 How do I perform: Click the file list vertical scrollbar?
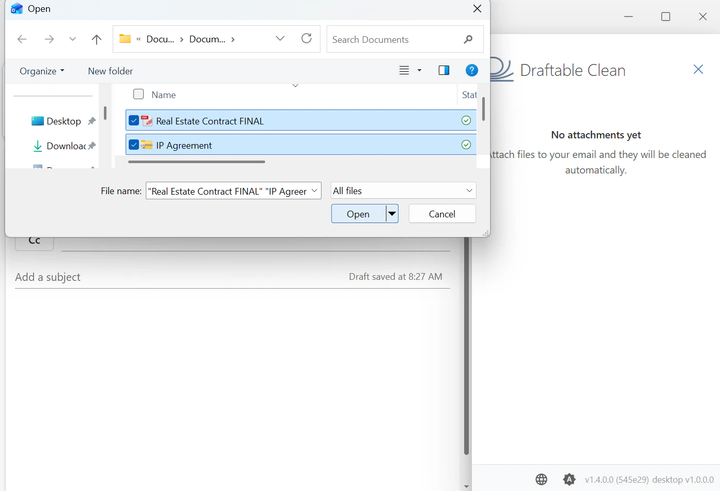tap(483, 109)
